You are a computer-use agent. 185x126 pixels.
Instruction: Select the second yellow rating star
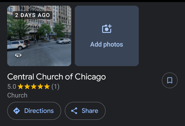pos(27,86)
